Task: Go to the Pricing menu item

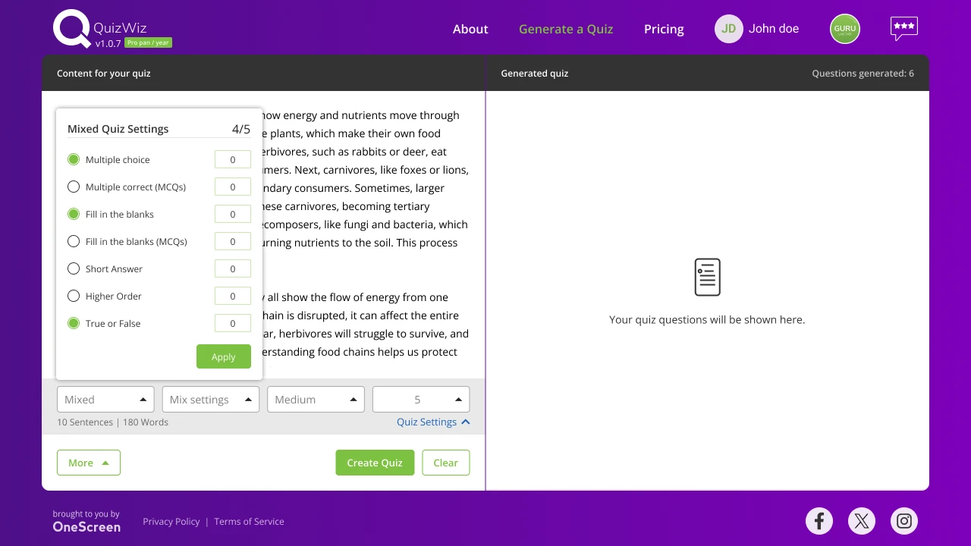Action: pos(664,29)
